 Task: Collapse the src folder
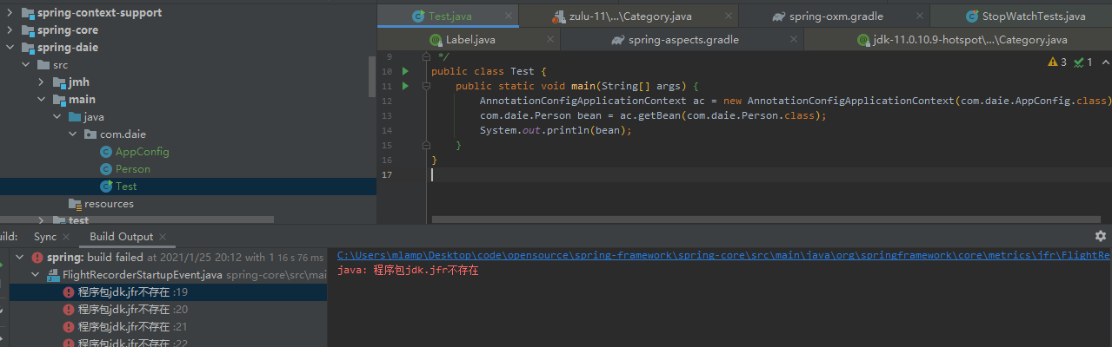24,65
